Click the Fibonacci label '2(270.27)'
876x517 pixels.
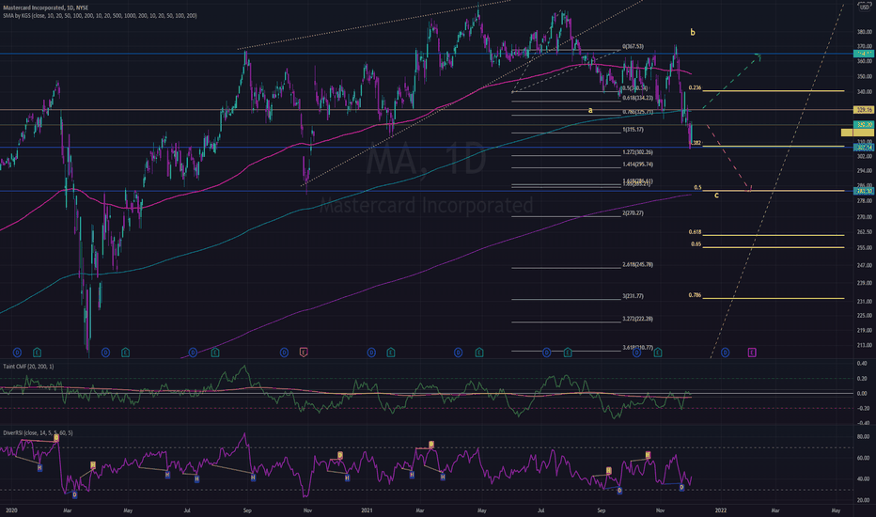pyautogui.click(x=633, y=213)
